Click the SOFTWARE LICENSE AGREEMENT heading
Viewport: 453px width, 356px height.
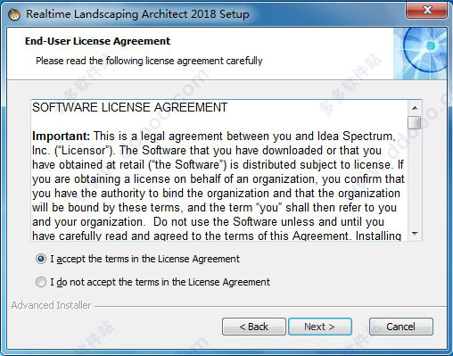point(129,107)
